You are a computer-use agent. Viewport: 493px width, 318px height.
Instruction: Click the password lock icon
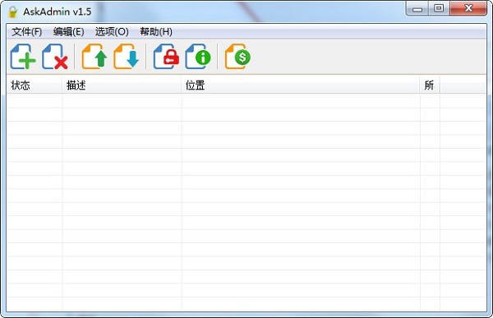166,57
